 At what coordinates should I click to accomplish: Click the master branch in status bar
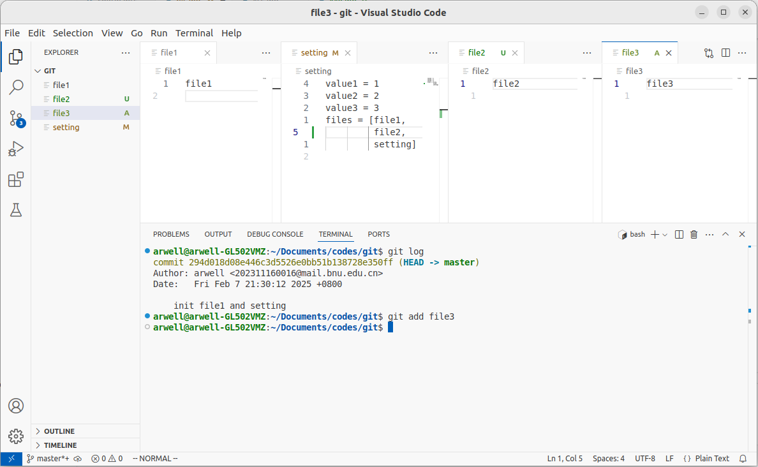coord(48,459)
